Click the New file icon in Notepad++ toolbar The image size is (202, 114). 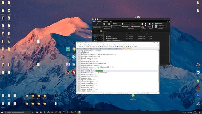[77, 47]
